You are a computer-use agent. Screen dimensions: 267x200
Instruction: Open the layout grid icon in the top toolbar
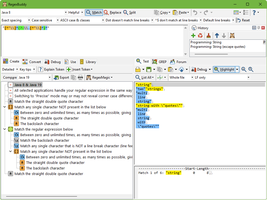coord(236,12)
